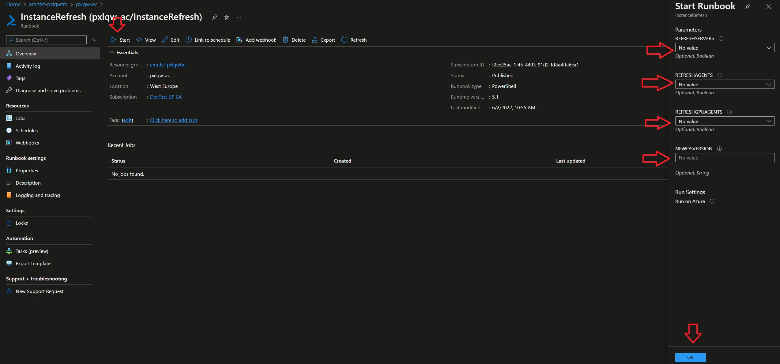Screen dimensions: 780x364
Task: Delete runbook using trash icon
Action: point(285,40)
